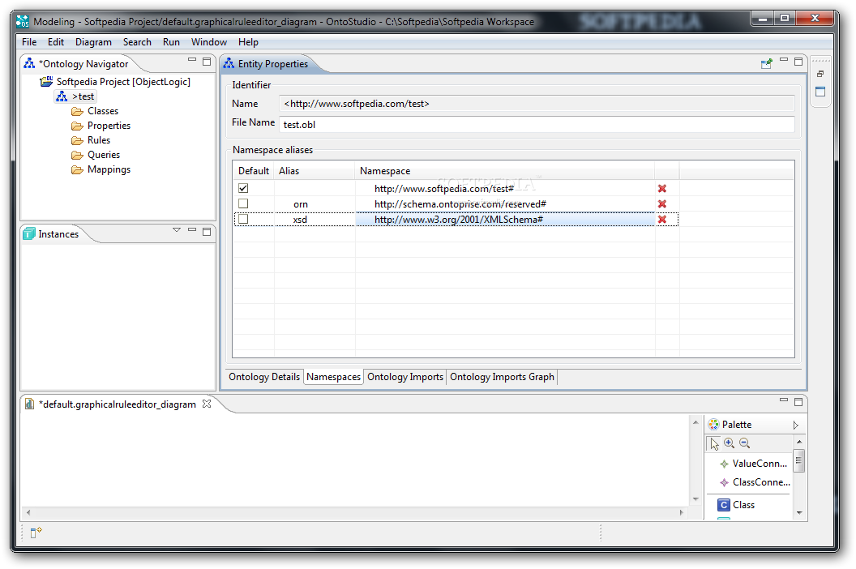Maximize the Ontology Navigator panel

pos(207,62)
